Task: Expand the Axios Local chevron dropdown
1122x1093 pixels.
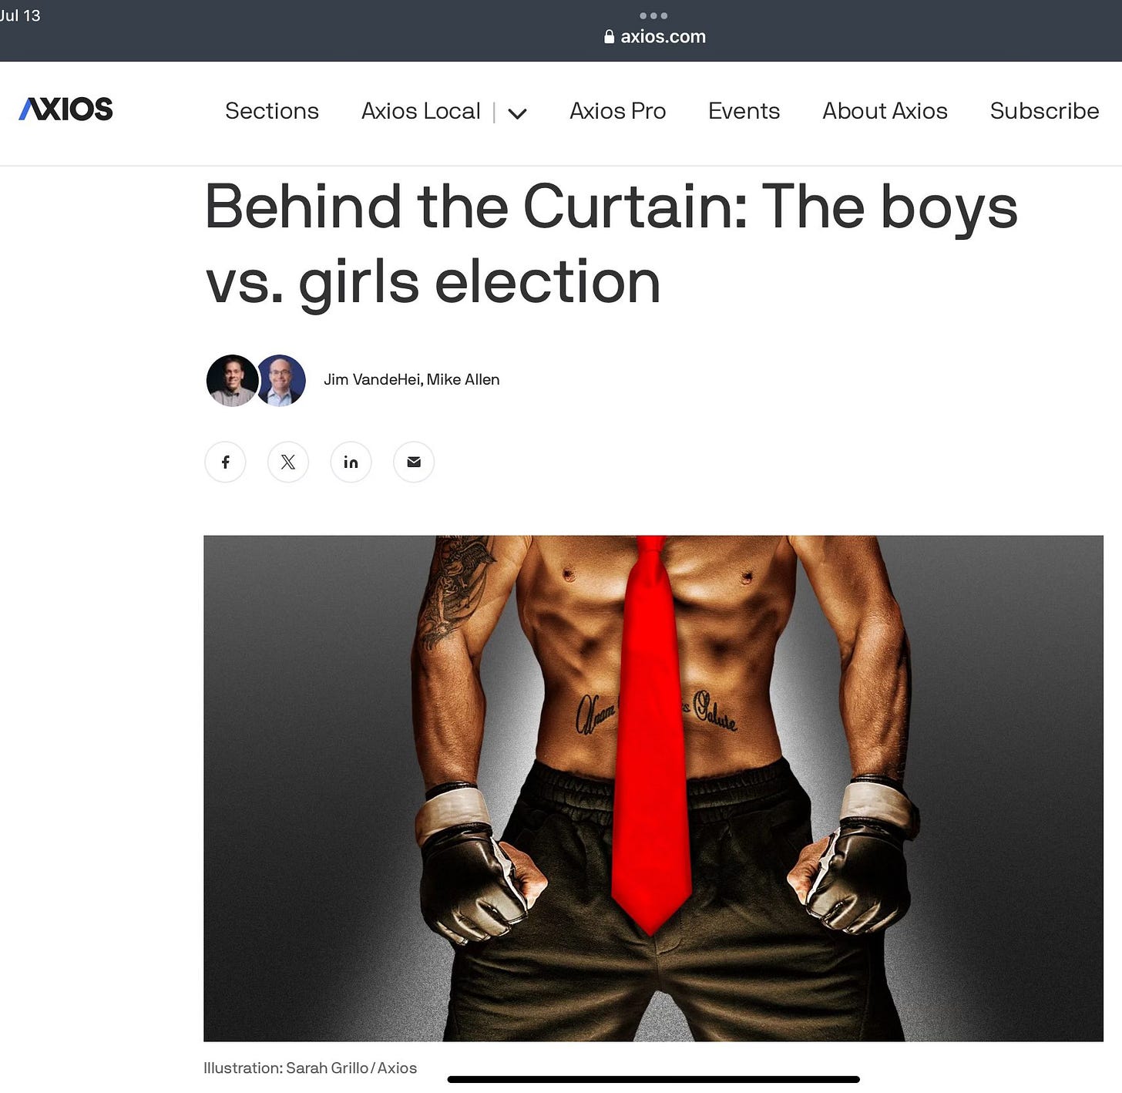Action: pyautogui.click(x=518, y=113)
